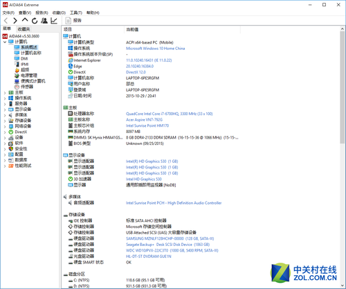Screen dimensions: 346x289
Task: Click the back navigation arrow in toolbar
Action: pyautogui.click(x=6, y=21)
